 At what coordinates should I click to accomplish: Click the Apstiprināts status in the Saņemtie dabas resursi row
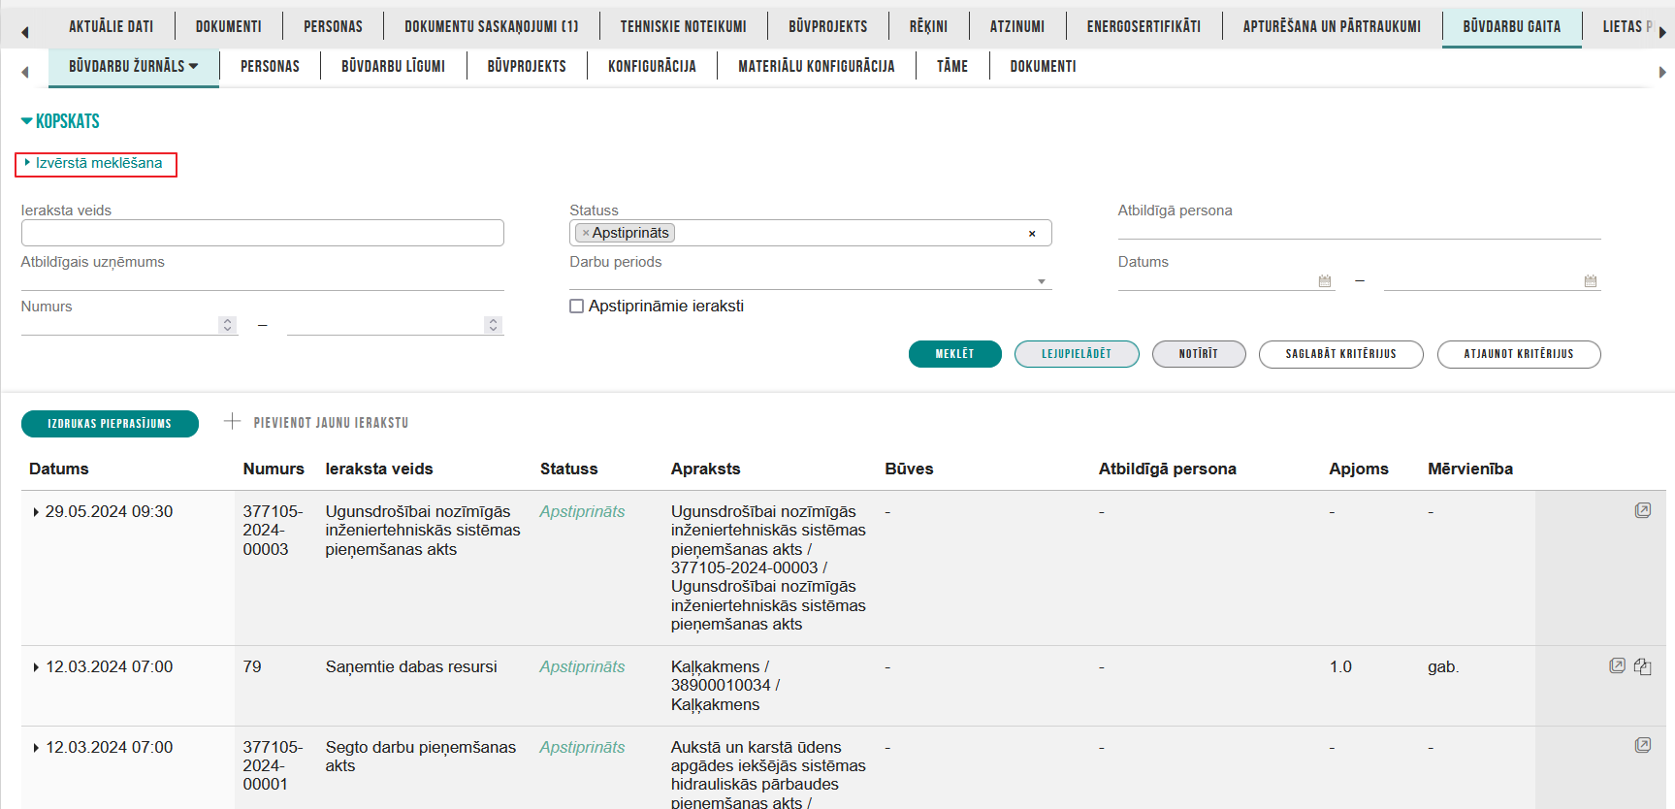coord(582,666)
